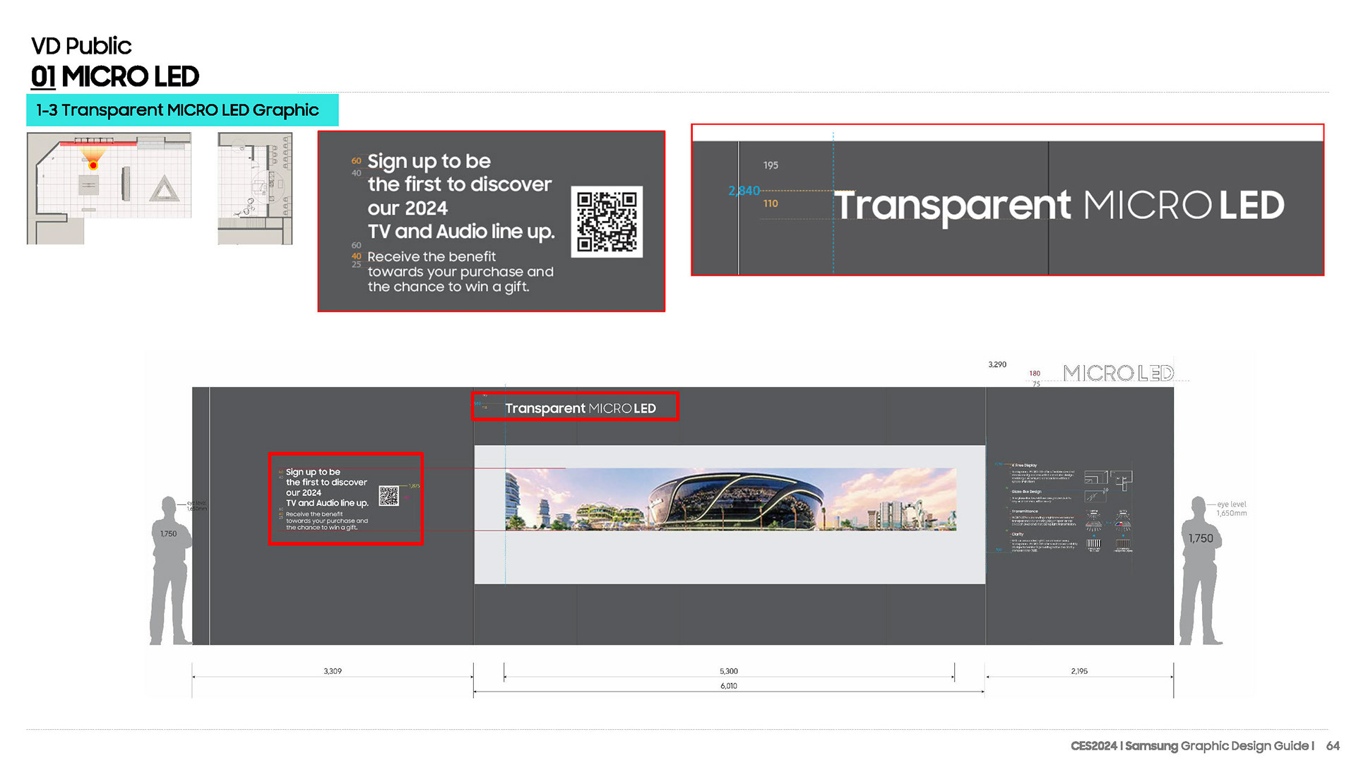Viewport: 1356px width, 763px height.
Task: Click the '5,300' width dimension
Action: [729, 671]
